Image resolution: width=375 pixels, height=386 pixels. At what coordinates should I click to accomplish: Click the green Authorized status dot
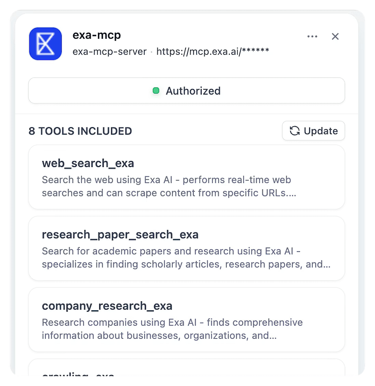(156, 91)
